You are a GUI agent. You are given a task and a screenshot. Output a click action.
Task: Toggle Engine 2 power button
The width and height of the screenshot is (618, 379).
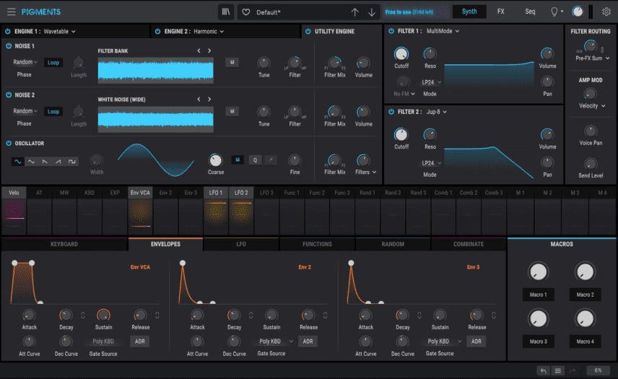tap(157, 31)
